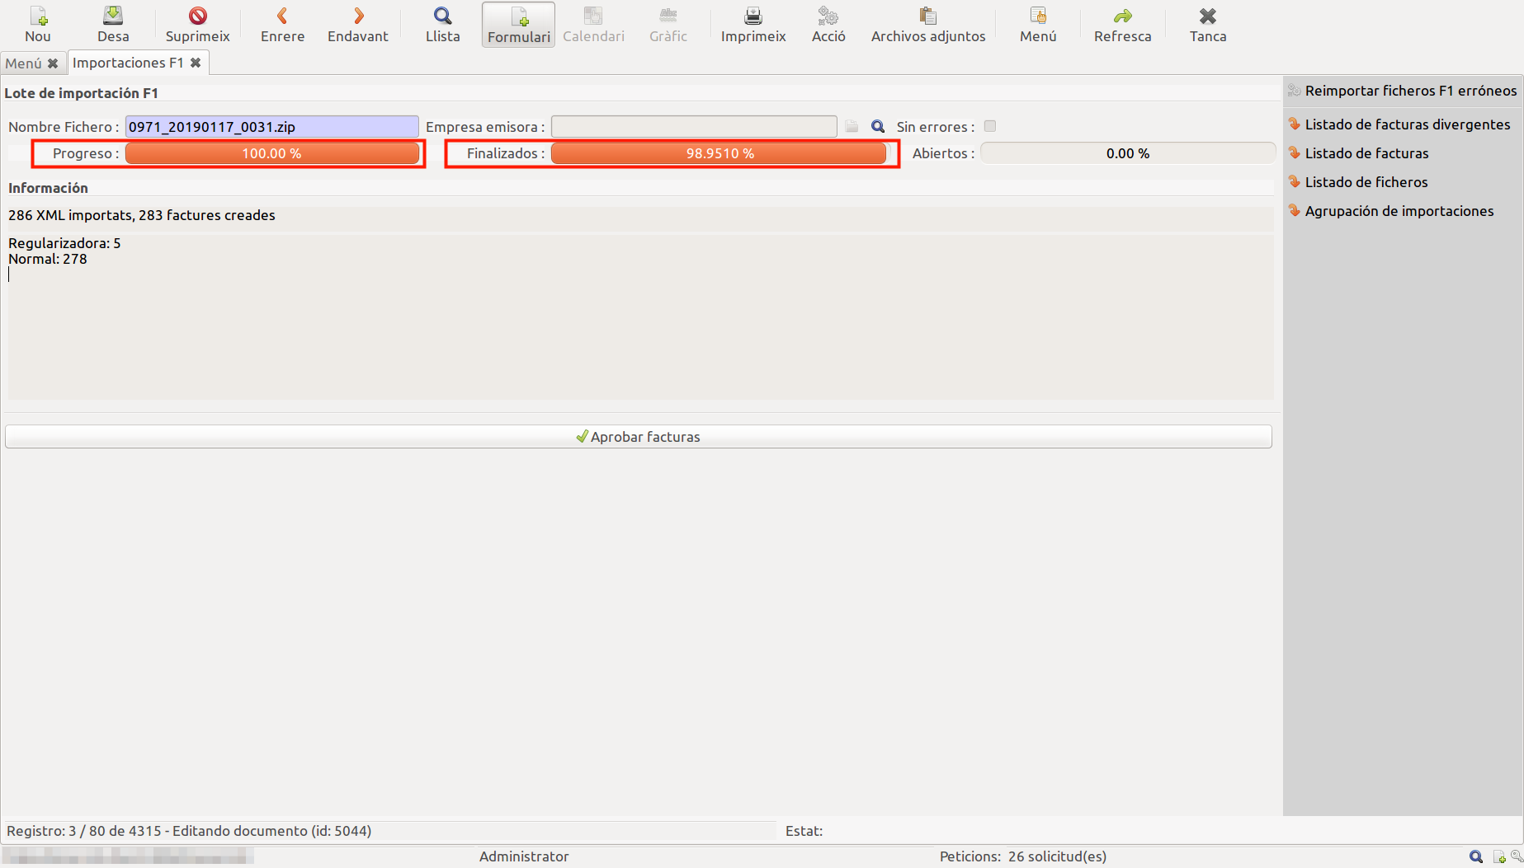
Task: Open Empresa emisora record icon
Action: tap(852, 126)
